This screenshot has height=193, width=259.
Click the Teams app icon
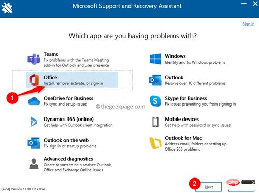click(x=34, y=59)
